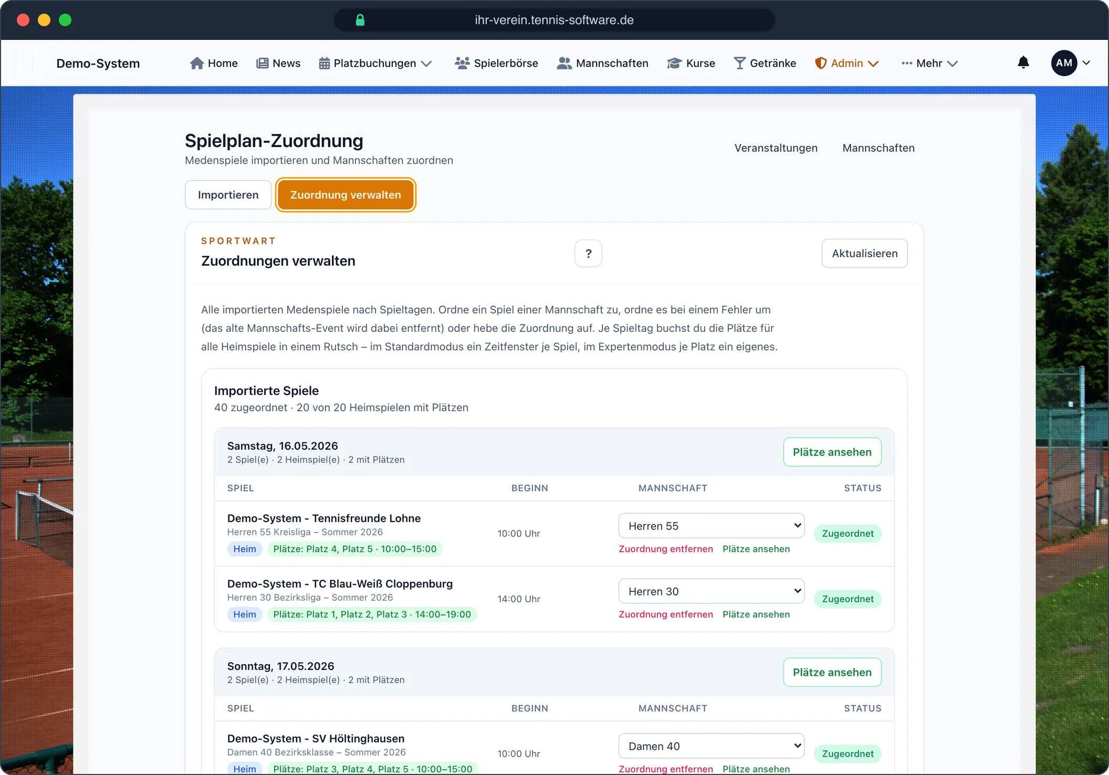Click the Heim badge of Tennisfreunde Lohne

click(245, 549)
